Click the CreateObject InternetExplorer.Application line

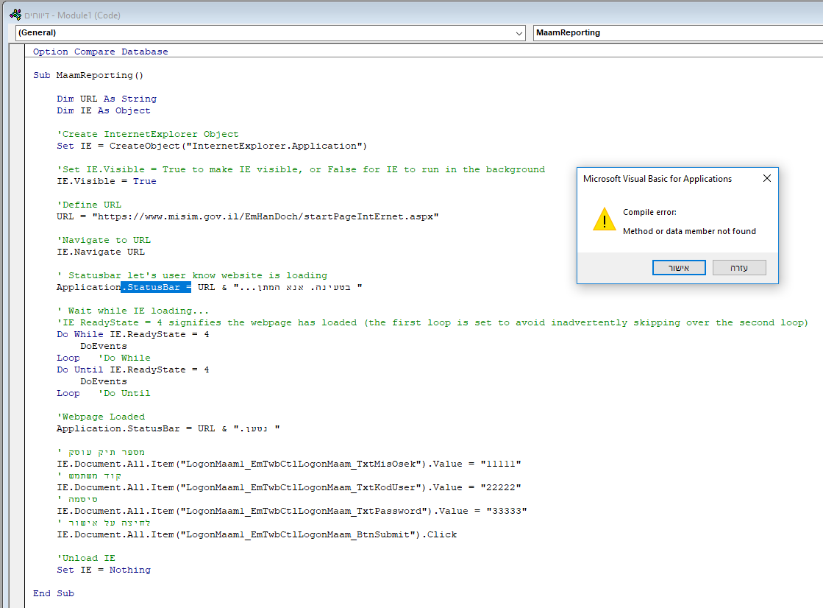[x=212, y=146]
